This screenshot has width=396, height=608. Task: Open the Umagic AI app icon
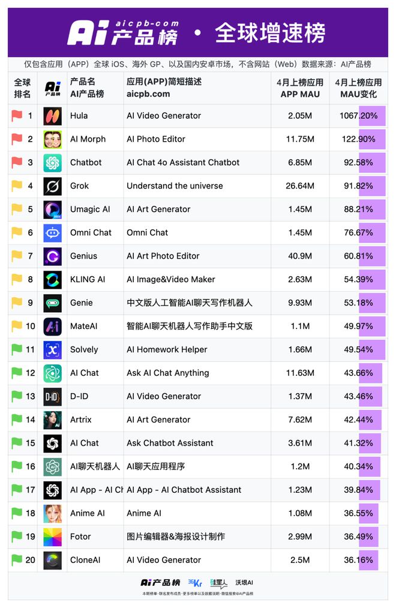tap(52, 209)
